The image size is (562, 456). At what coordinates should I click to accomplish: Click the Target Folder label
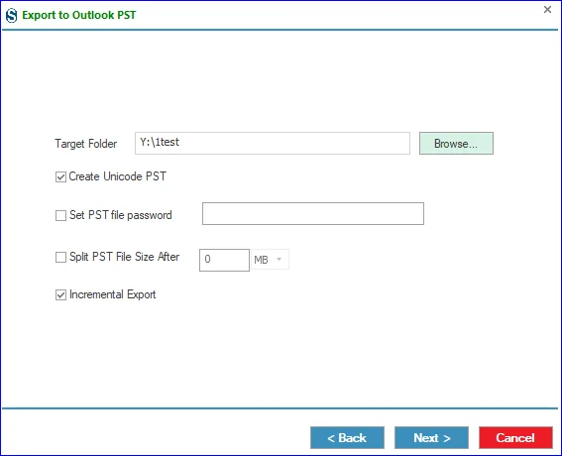tap(85, 144)
